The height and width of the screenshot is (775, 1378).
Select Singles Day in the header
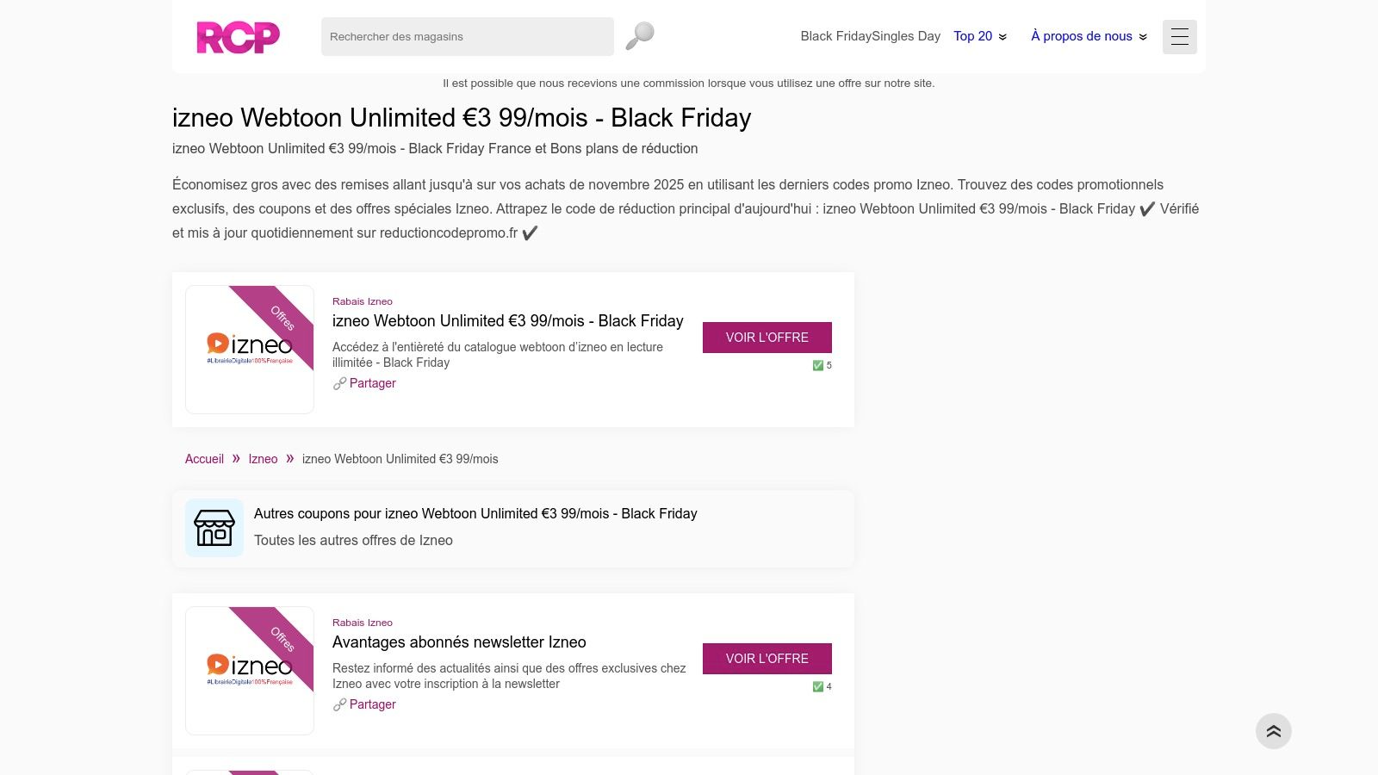click(x=905, y=36)
